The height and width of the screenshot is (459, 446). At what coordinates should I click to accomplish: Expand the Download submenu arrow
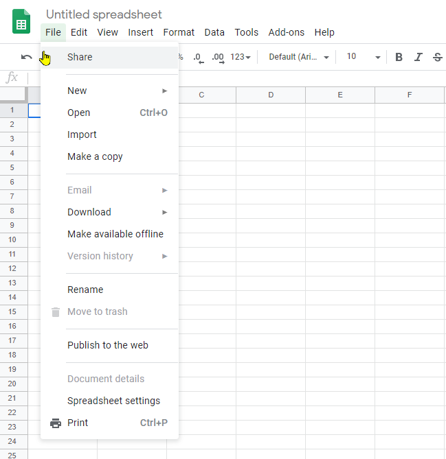click(x=165, y=212)
